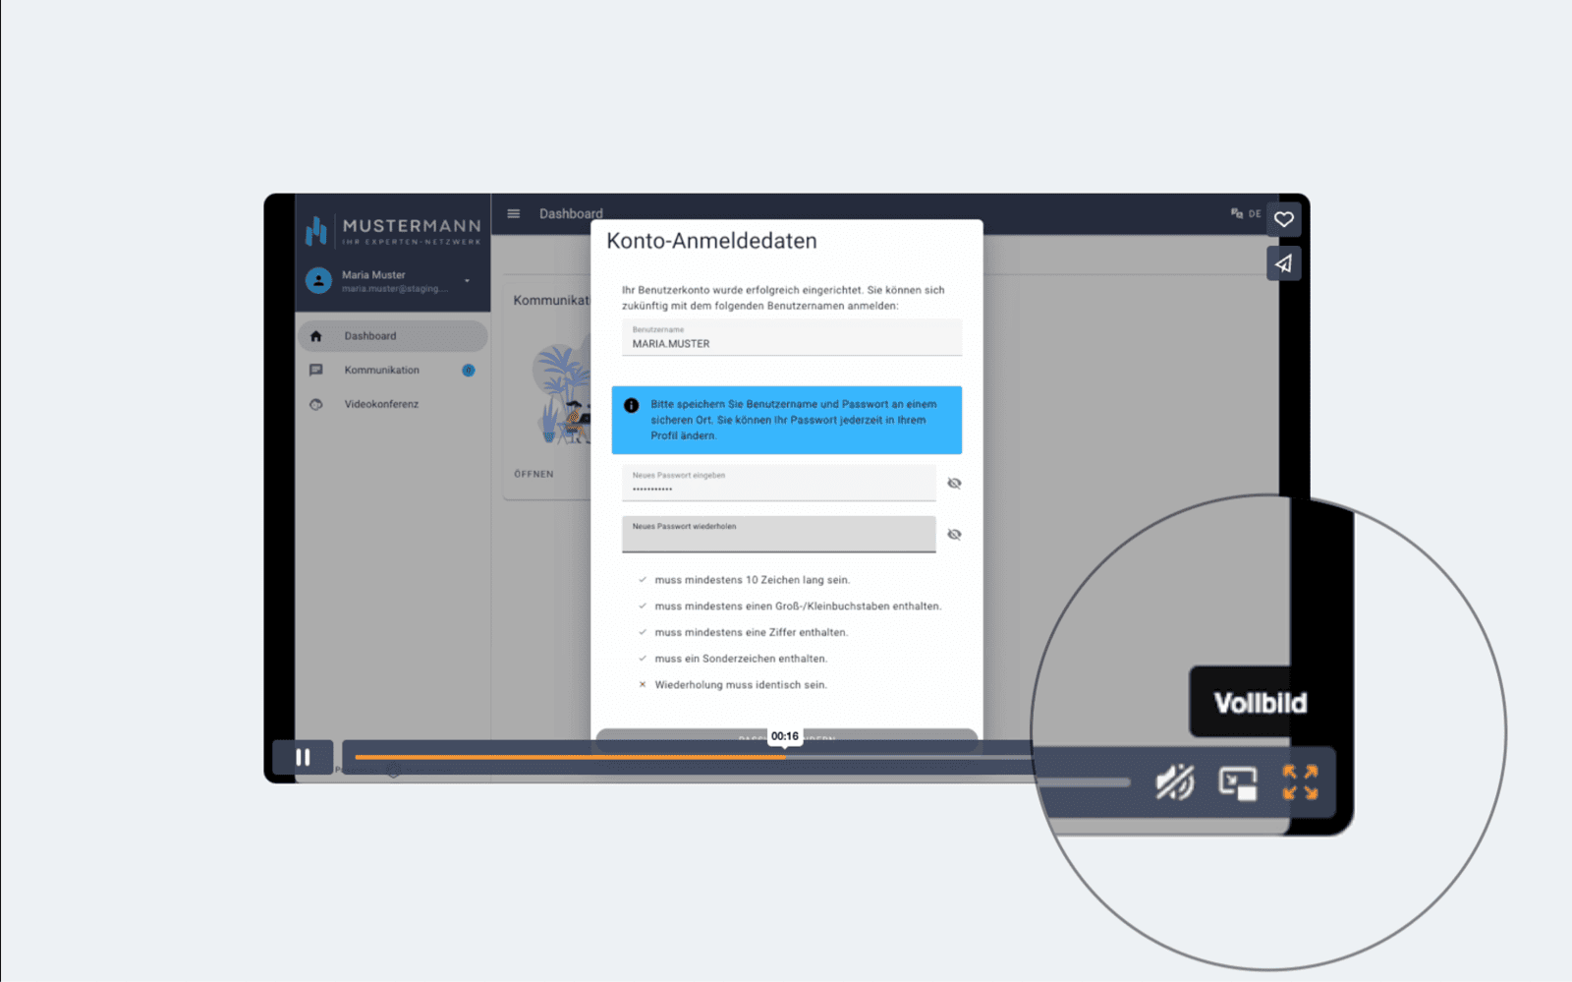
Task: Expand the Maria Muster account dropdown arrow
Action: [467, 281]
